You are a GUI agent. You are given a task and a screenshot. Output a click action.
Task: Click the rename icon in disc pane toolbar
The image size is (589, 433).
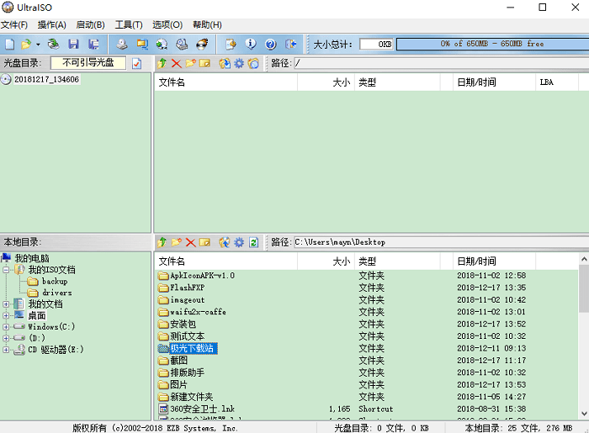(204, 63)
